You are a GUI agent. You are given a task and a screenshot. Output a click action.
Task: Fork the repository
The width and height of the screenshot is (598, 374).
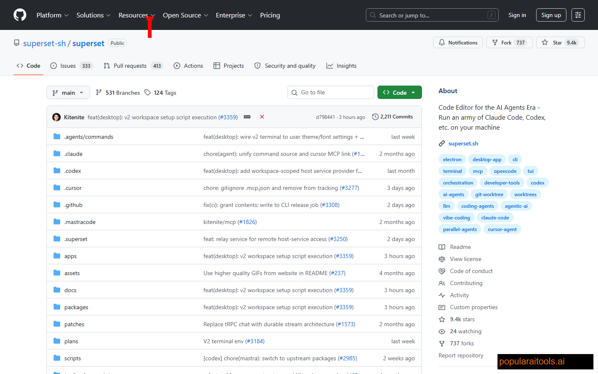[509, 42]
